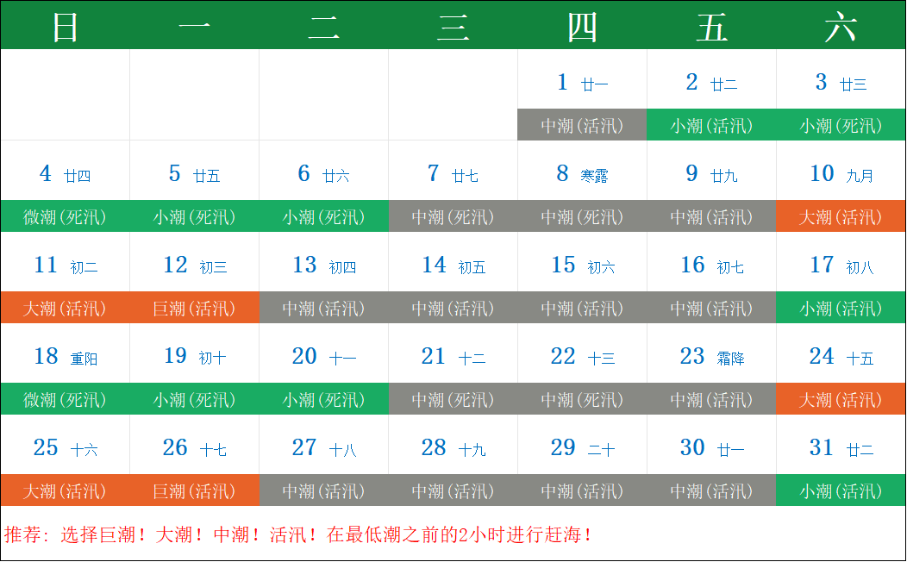The image size is (907, 562).
Task: Click 中潮(死汛) label under date 7
Action: (x=453, y=217)
